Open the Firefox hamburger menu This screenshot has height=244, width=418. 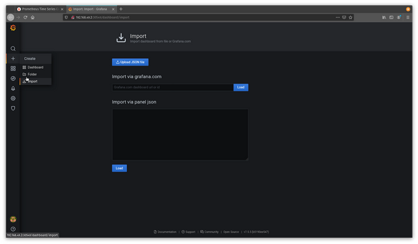407,17
